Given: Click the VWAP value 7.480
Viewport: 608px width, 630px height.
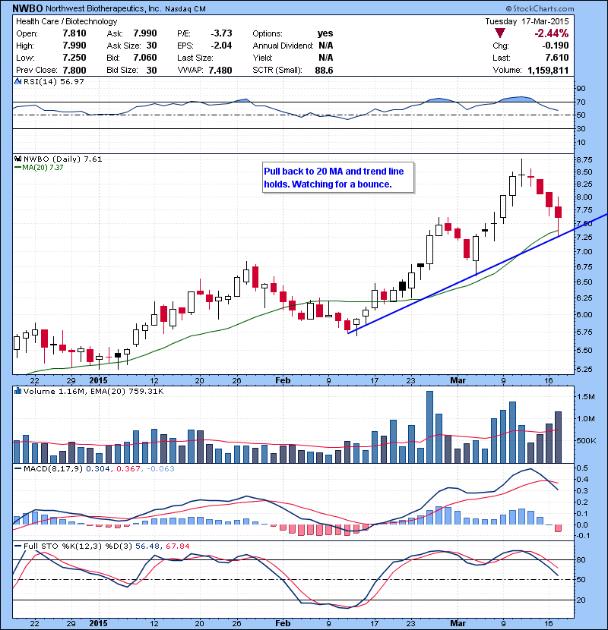Looking at the screenshot, I should (x=220, y=70).
